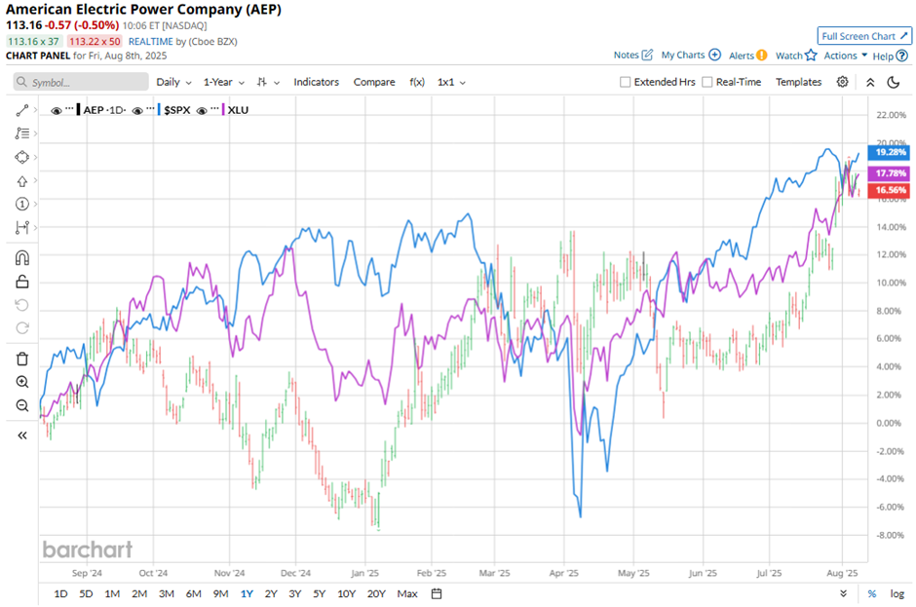Open the Full Screen Chart
916x607 pixels.
(864, 36)
